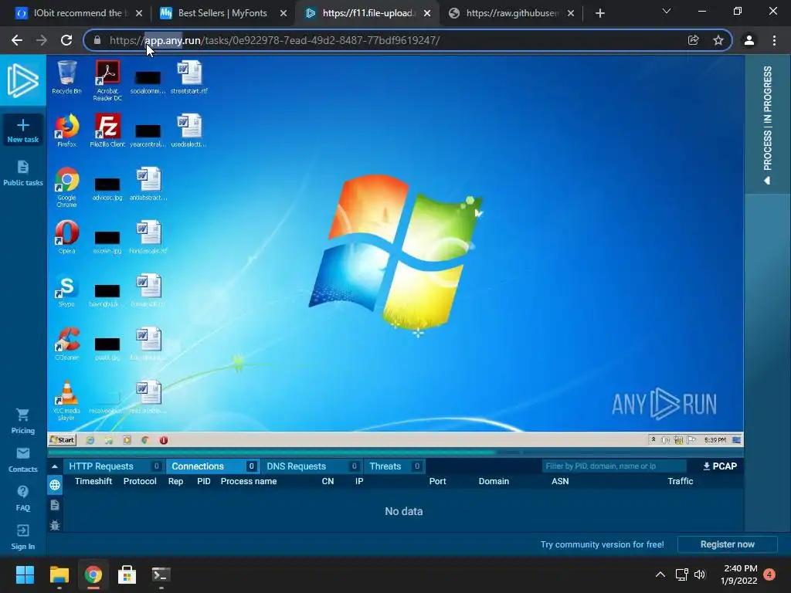Download the PCAP file
This screenshot has width=791, height=593.
coord(720,466)
